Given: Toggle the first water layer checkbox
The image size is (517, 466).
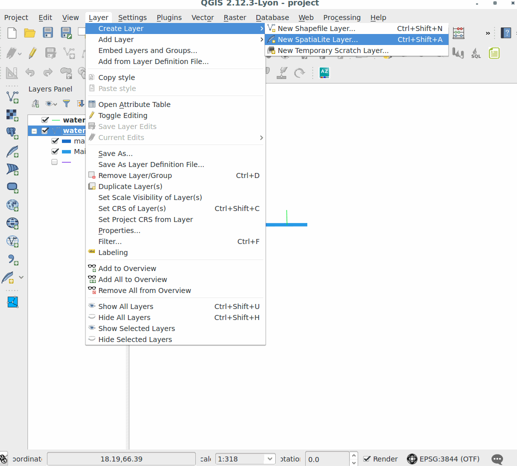Looking at the screenshot, I should 45,120.
